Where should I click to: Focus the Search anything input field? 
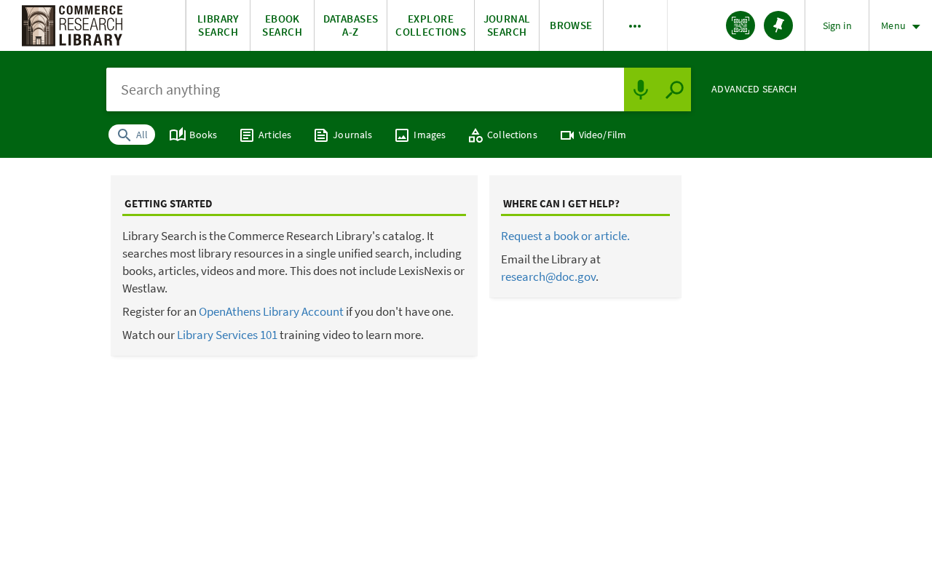(x=365, y=89)
